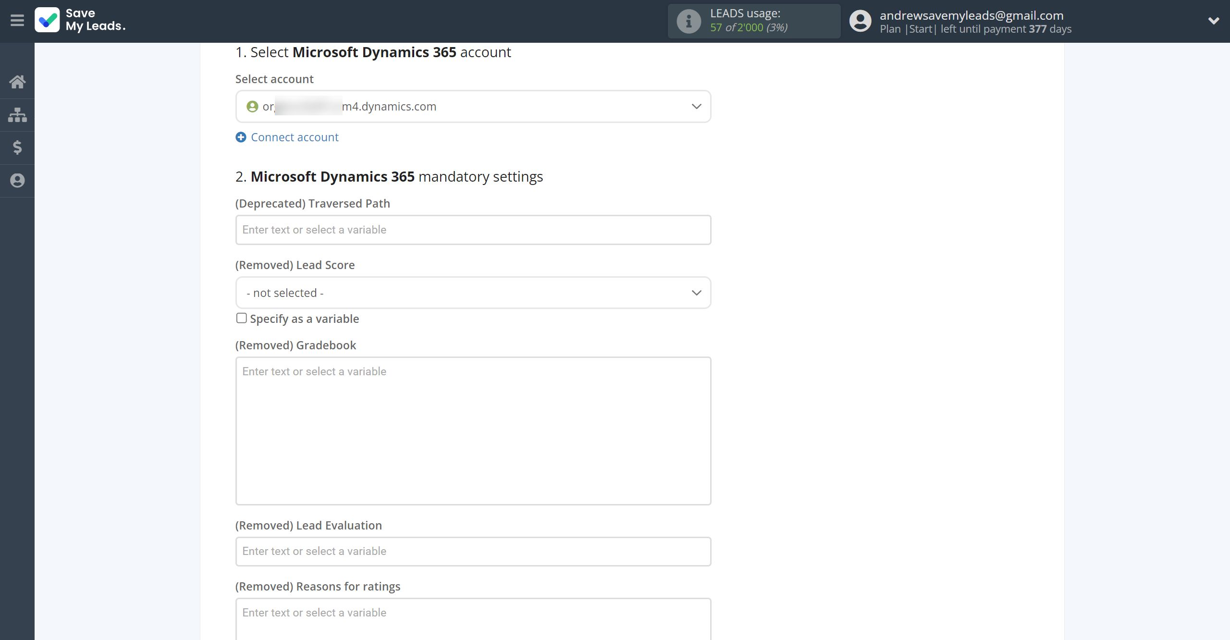The image size is (1230, 640).
Task: Click the pipeline/connections icon in sidebar
Action: tap(18, 114)
